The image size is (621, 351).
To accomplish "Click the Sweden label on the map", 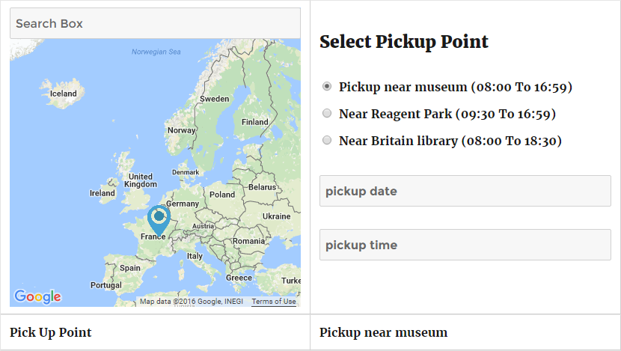I will pos(214,99).
